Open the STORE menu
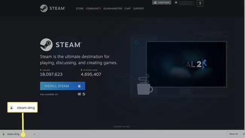Screen dimensions: 245x138 80,9
